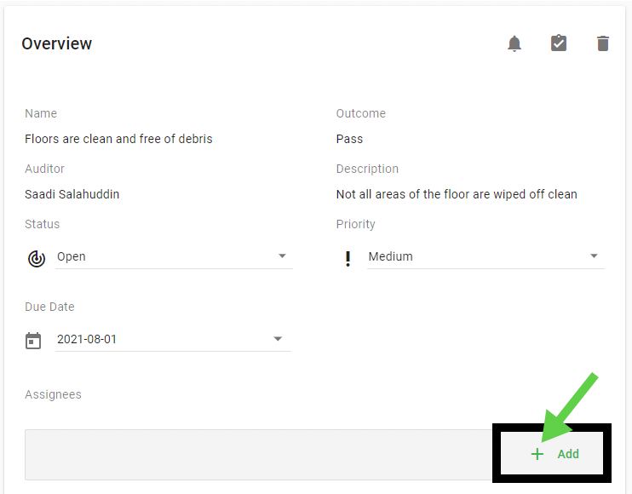Expand the Status dropdown arrow
This screenshot has height=494, width=632.
click(x=282, y=256)
